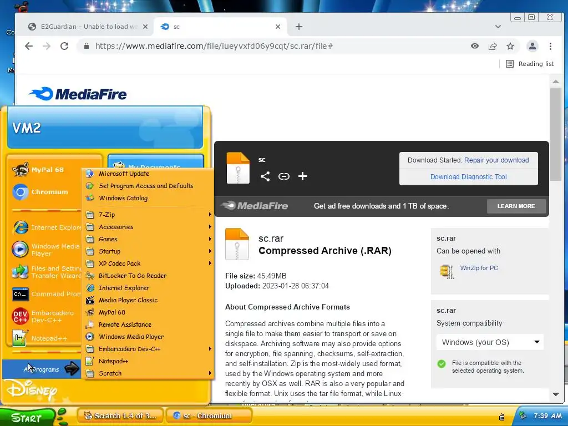Open a new browser tab

(299, 27)
